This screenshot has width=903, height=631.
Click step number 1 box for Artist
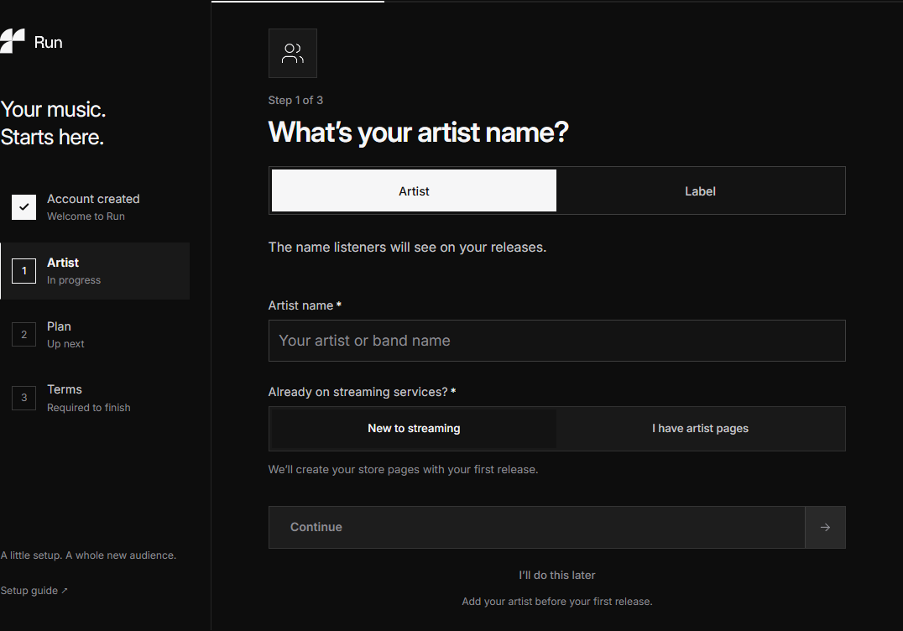(x=24, y=270)
